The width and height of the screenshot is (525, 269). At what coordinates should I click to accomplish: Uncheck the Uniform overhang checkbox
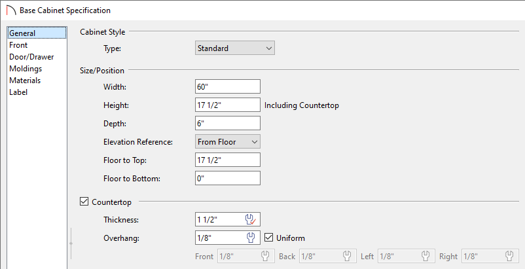[x=268, y=238]
